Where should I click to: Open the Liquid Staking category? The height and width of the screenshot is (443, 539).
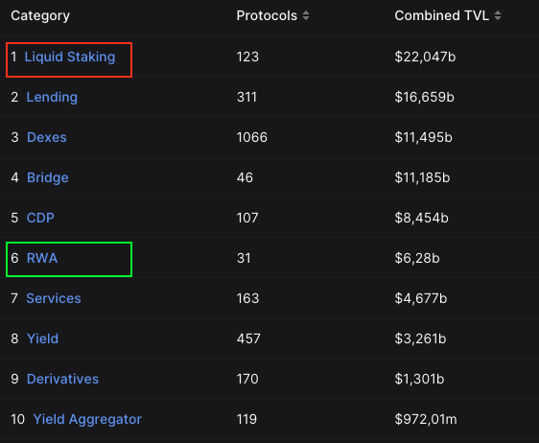pyautogui.click(x=70, y=57)
